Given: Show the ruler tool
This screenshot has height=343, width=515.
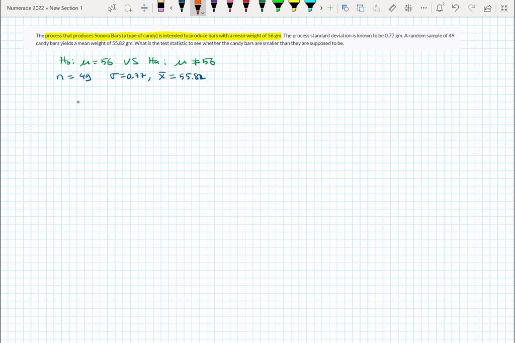Looking at the screenshot, I should click(x=393, y=8).
